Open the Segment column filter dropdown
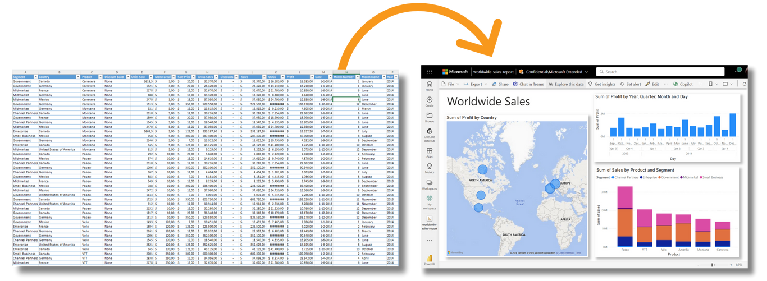This screenshot has height=281, width=767. pos(35,77)
